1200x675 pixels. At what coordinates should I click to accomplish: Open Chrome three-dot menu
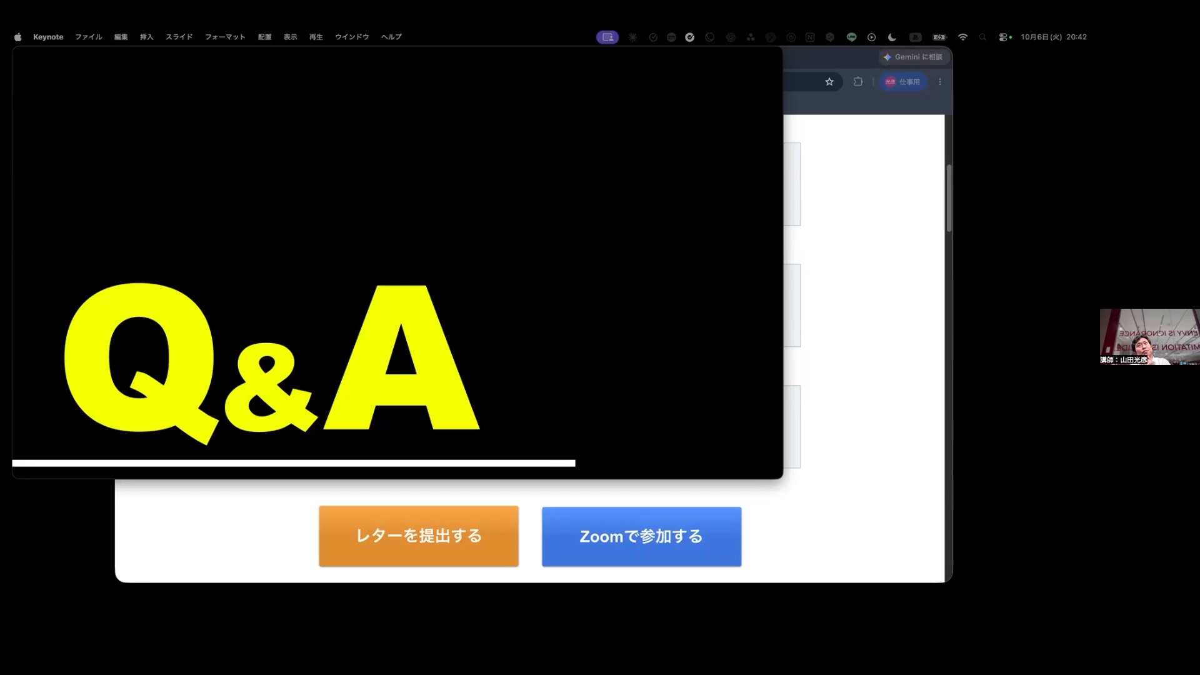click(939, 82)
